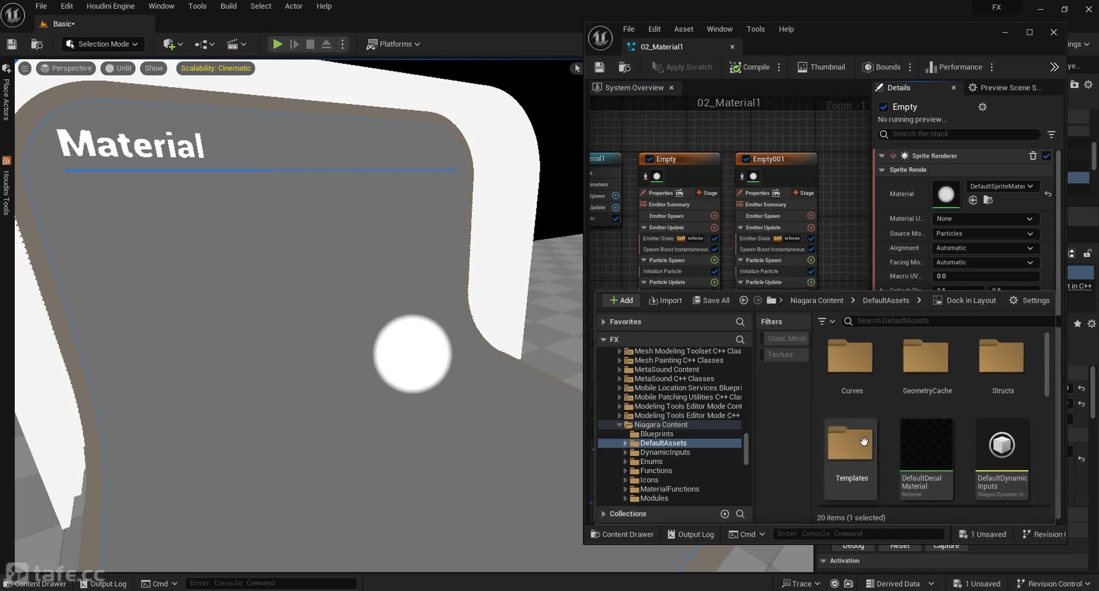Open the Content Browser icon in main toolbar
The height and width of the screenshot is (591, 1099).
[x=37, y=44]
